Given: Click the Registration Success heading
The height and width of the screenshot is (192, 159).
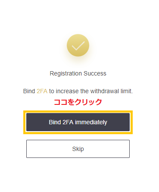Looking at the screenshot, I should pyautogui.click(x=78, y=73).
